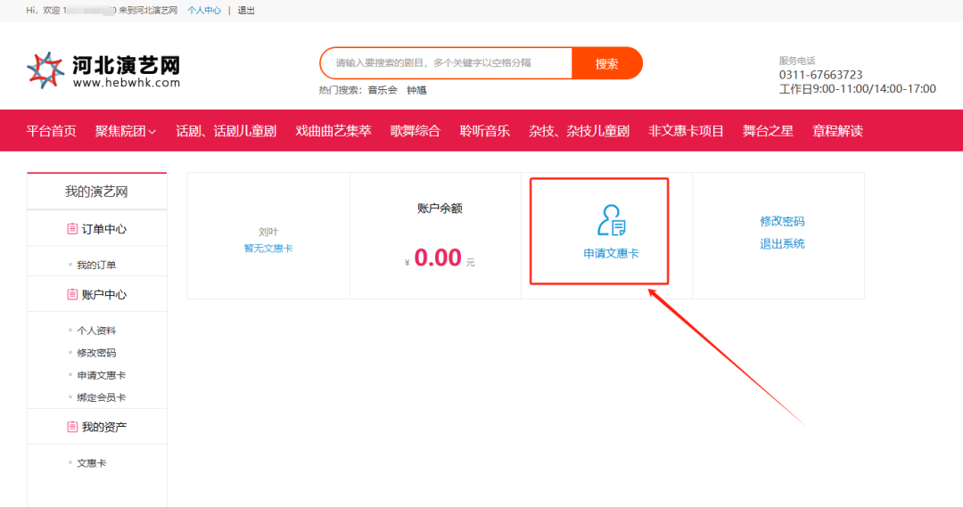The height and width of the screenshot is (507, 963).
Task: Go to 非文惠卡项目 page
Action: click(686, 131)
